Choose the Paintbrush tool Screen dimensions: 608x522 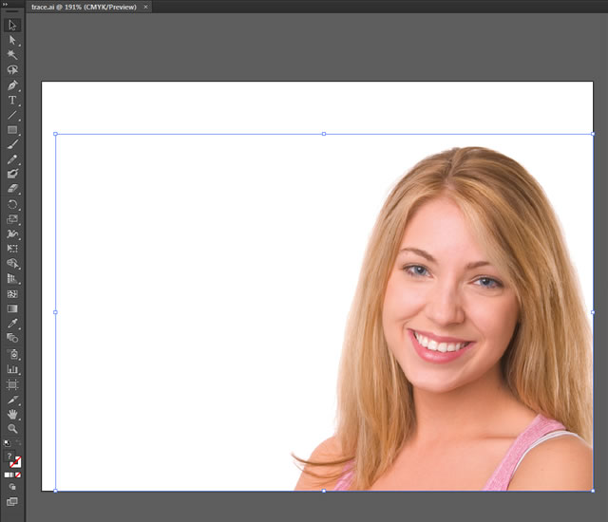point(12,144)
